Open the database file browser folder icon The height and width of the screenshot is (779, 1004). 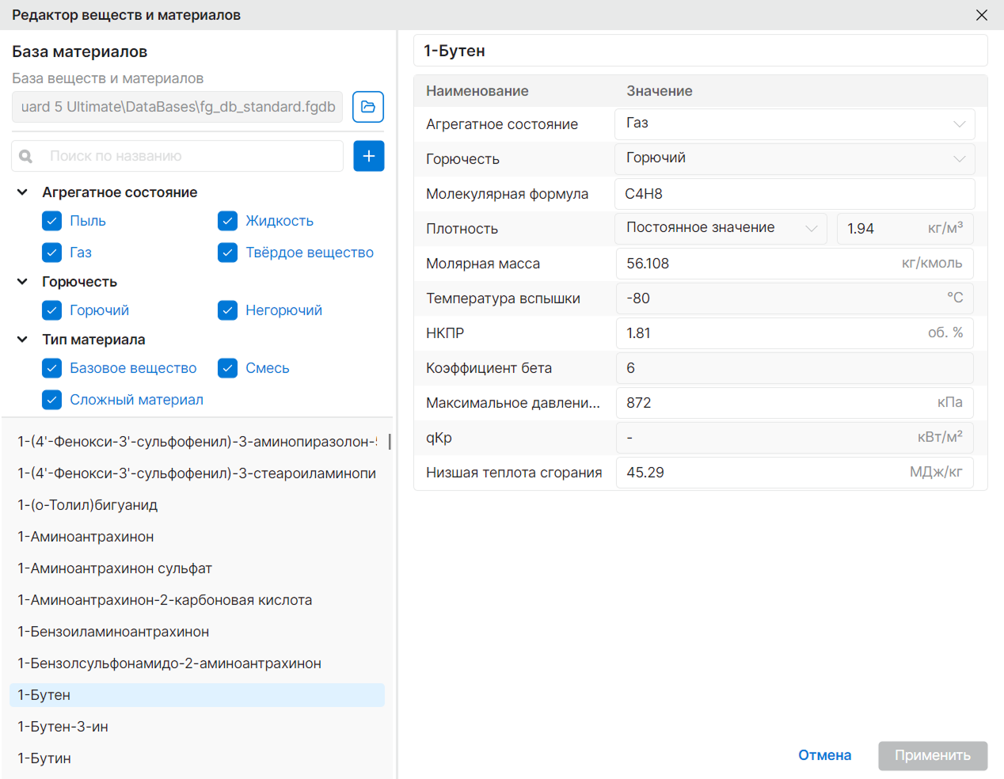pos(368,107)
